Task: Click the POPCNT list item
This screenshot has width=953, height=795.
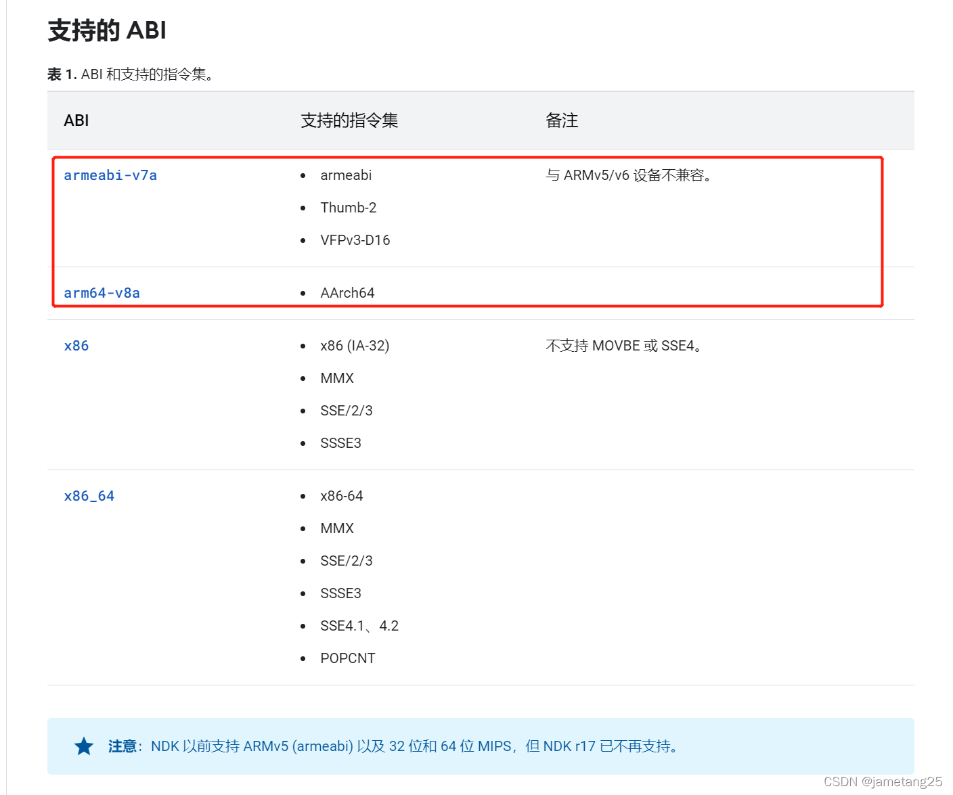Action: tap(348, 658)
